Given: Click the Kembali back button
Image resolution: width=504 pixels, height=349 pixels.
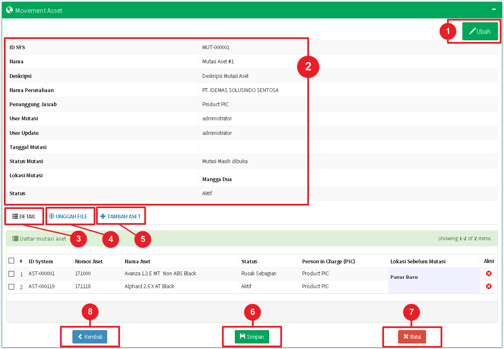Looking at the screenshot, I should pyautogui.click(x=90, y=337).
